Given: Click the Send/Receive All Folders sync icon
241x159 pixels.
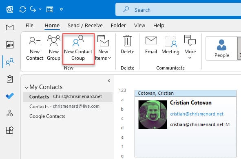Looking at the screenshot, I should pyautogui.click(x=23, y=9).
